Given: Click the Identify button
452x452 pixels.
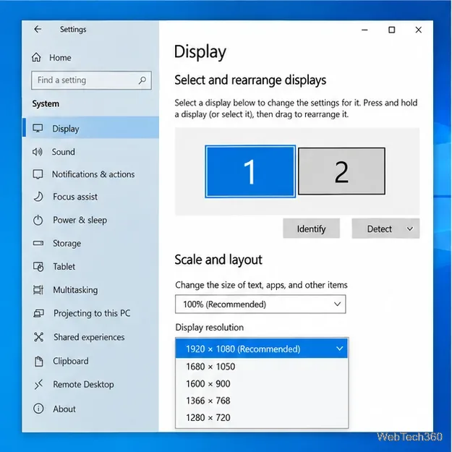Looking at the screenshot, I should [311, 229].
